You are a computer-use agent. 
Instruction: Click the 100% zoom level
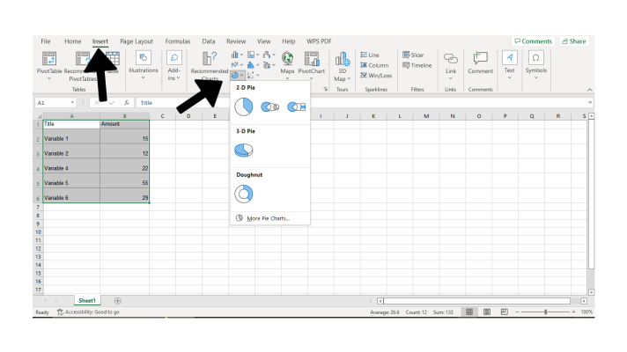[586, 312]
